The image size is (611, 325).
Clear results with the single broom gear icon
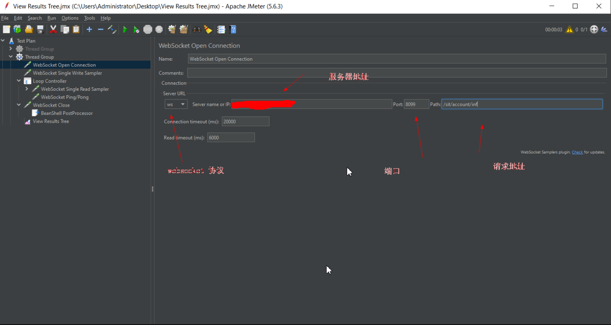(x=172, y=29)
